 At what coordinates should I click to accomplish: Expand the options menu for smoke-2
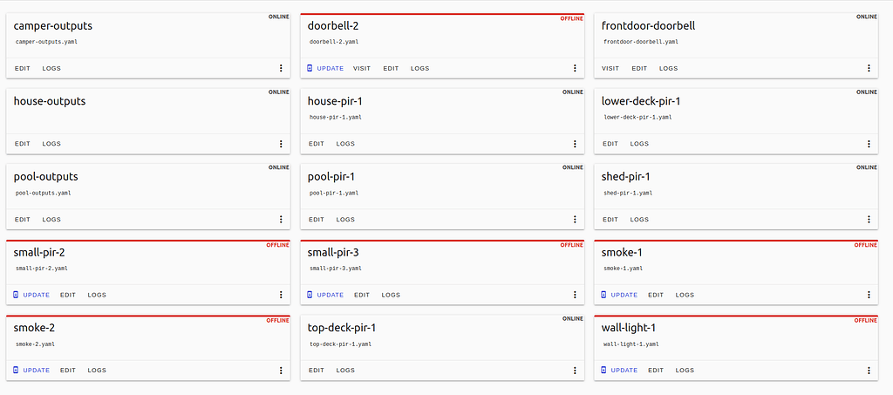pyautogui.click(x=281, y=371)
